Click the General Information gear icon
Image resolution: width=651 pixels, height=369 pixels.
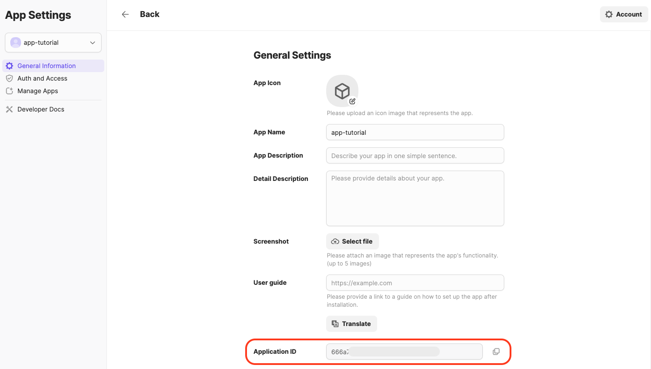point(9,66)
